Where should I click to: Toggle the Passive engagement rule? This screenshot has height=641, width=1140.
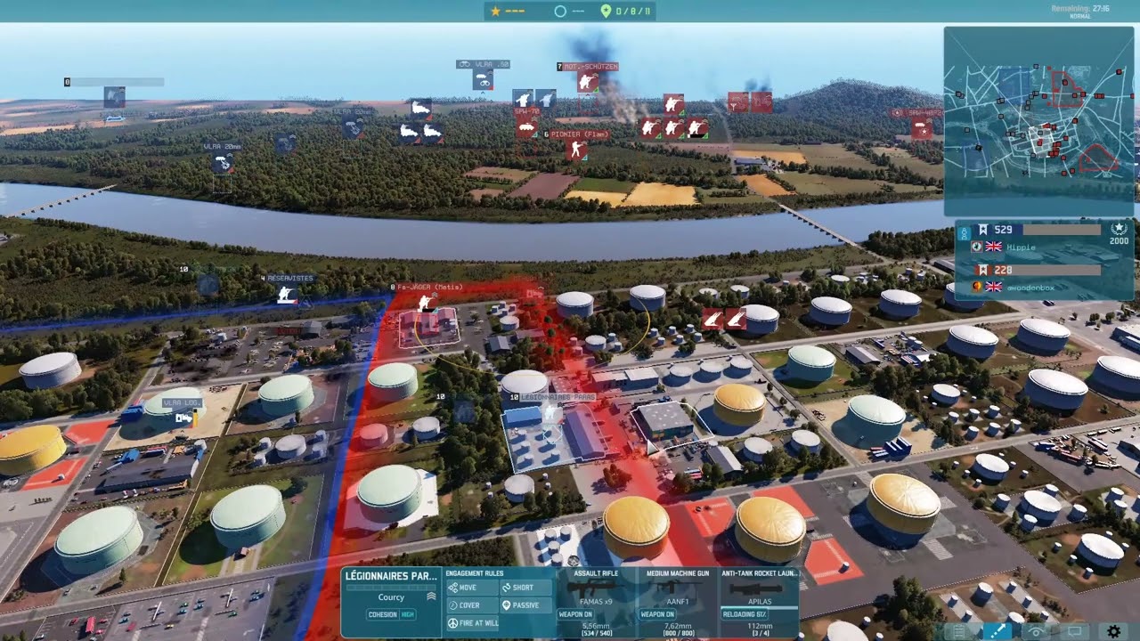pos(525,605)
